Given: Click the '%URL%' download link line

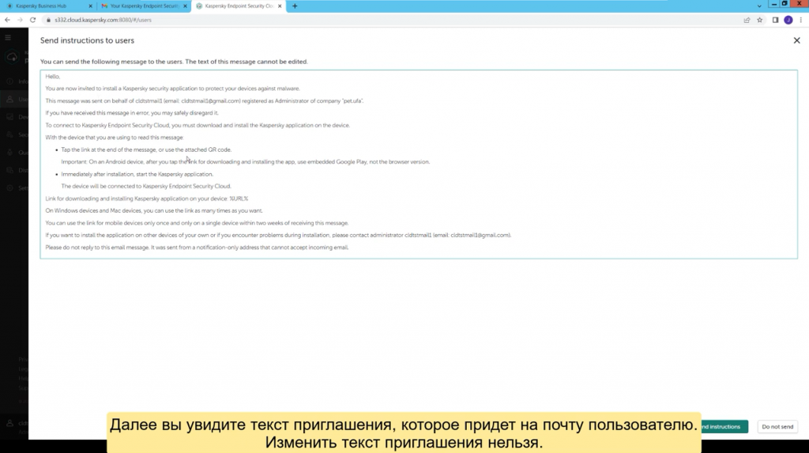Looking at the screenshot, I should 146,198.
